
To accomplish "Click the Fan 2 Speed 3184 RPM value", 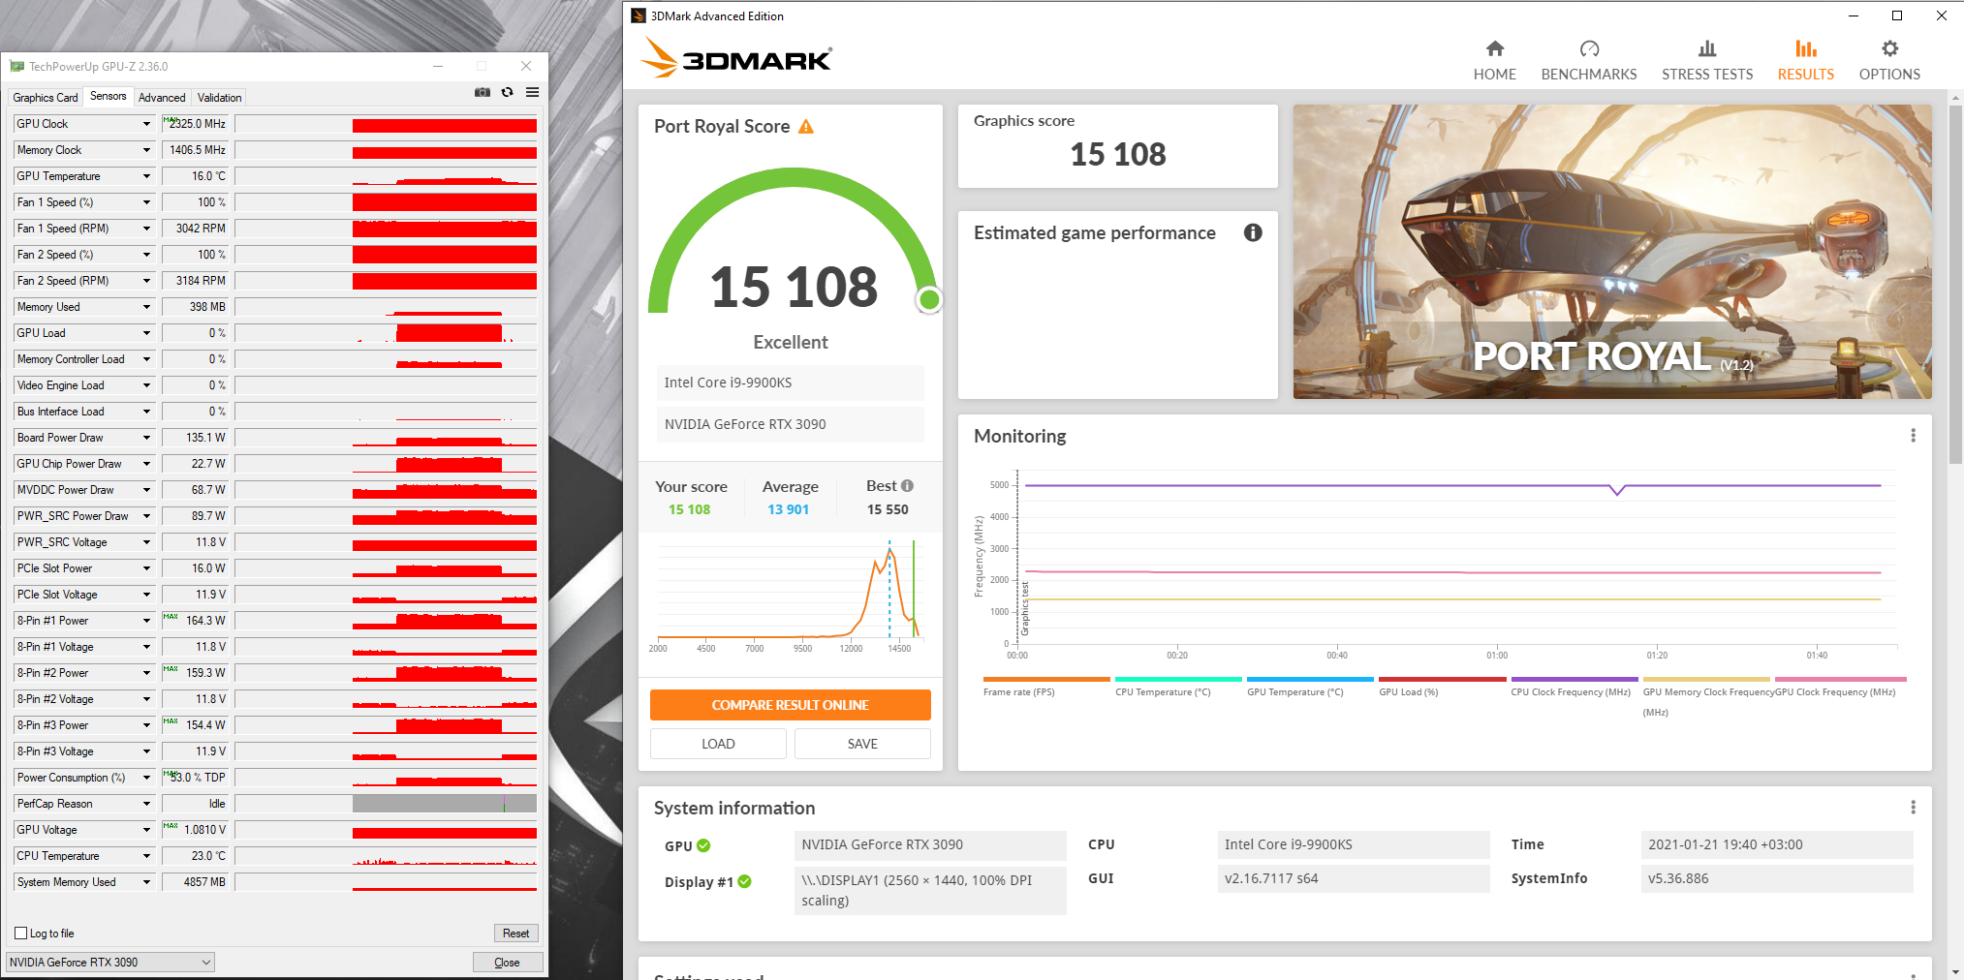I will [196, 281].
